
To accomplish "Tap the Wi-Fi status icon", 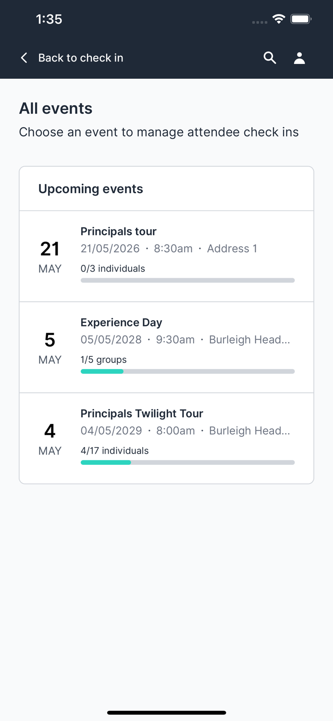I will point(278,19).
